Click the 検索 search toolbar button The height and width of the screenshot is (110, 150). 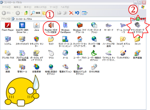36,13
